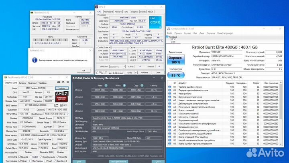Toggle the UEFI checkbox in GPU-Z

coord(61,105)
